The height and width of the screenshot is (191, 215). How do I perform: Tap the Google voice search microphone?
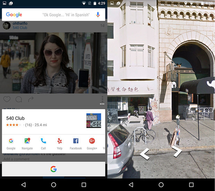click(x=98, y=15)
